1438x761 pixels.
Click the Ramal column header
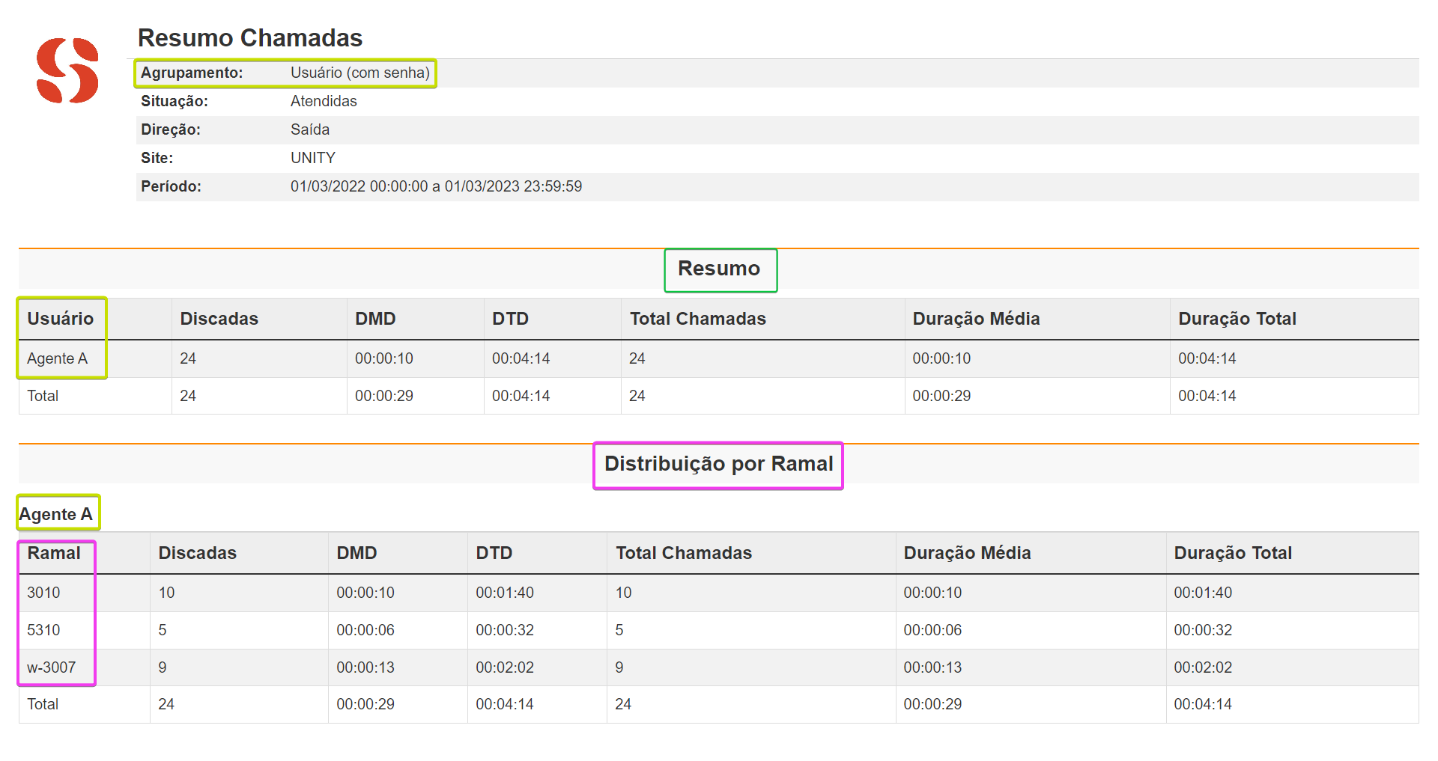[53, 553]
